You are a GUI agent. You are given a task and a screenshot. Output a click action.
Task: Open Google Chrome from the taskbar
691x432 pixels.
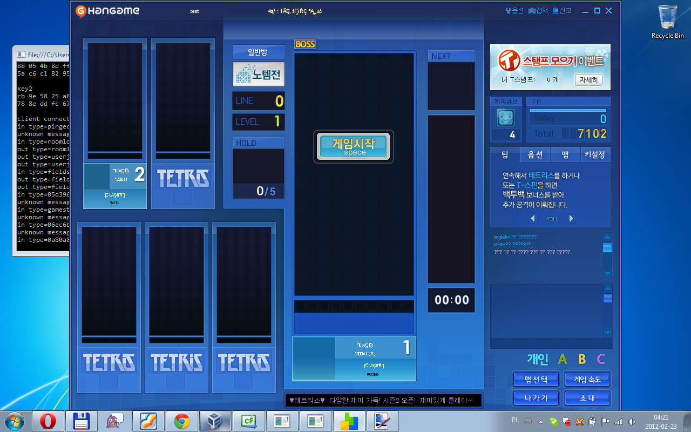coord(181,421)
